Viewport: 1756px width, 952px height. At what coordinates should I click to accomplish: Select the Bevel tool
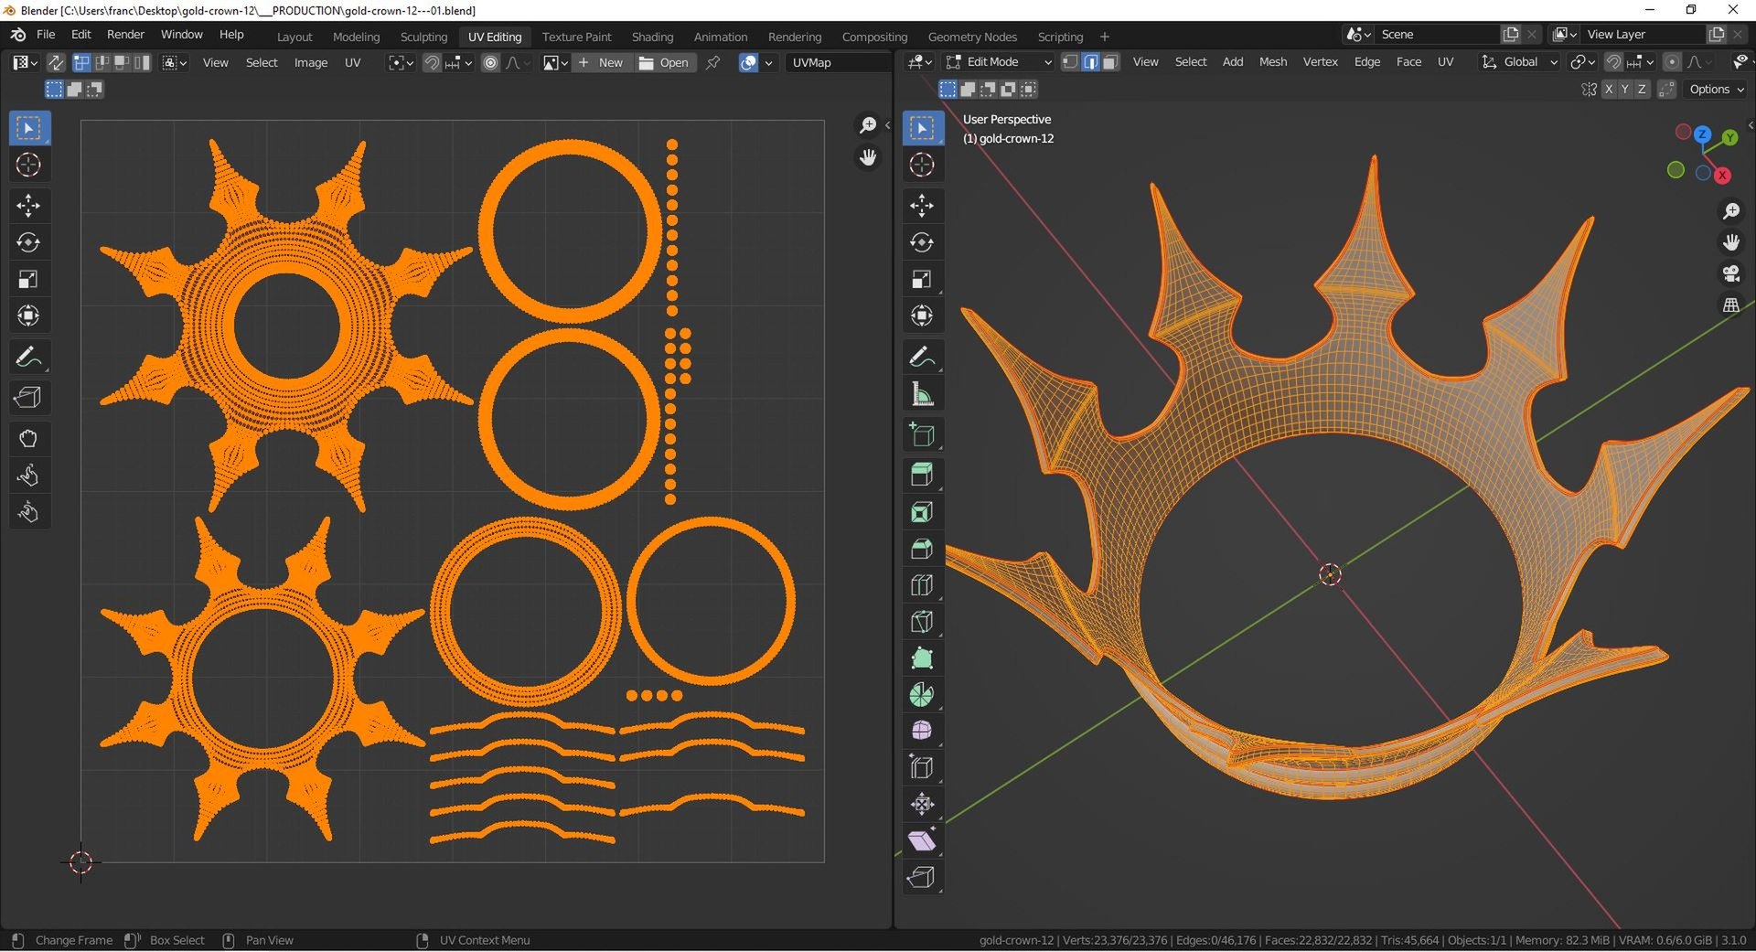click(x=922, y=549)
